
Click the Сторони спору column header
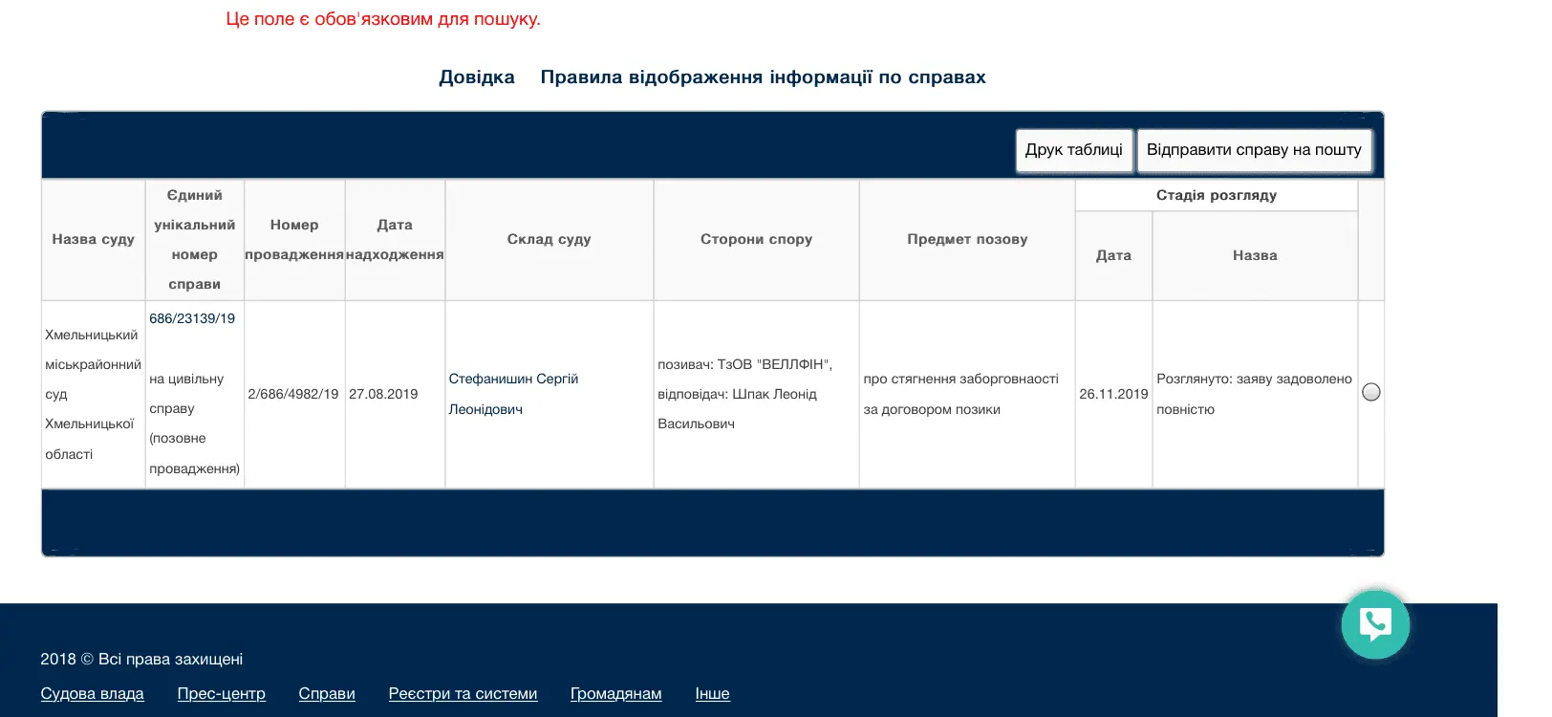tap(756, 239)
